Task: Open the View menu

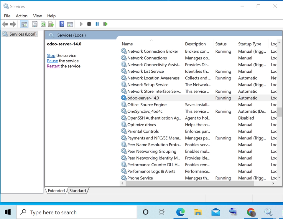Action: click(37, 16)
